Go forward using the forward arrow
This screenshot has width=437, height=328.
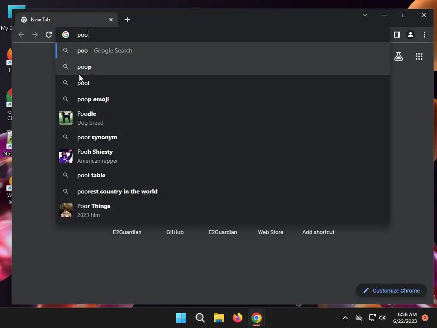(35, 35)
